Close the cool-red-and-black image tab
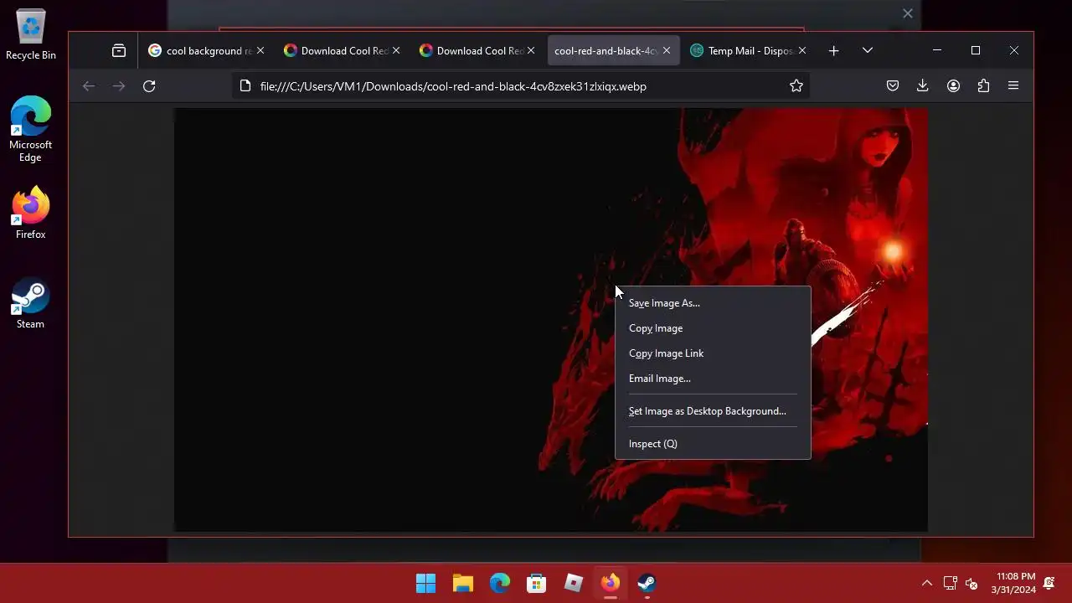1072x603 pixels. [x=667, y=51]
